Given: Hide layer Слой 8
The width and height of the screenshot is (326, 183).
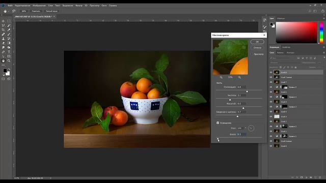Looking at the screenshot, I should [271, 72].
